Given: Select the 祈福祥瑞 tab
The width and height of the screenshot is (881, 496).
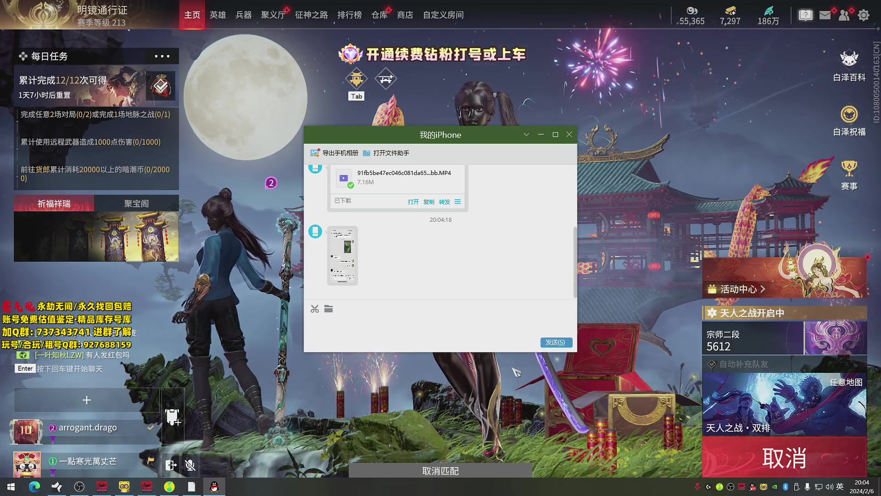Looking at the screenshot, I should click(54, 203).
